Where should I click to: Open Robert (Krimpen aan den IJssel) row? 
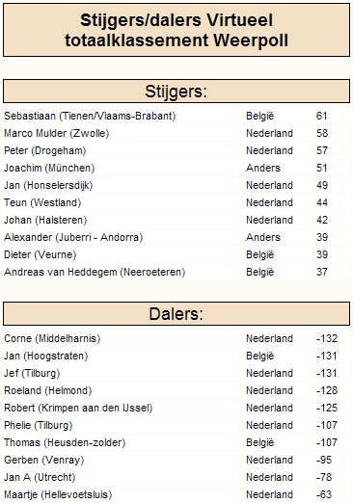pyautogui.click(x=176, y=408)
